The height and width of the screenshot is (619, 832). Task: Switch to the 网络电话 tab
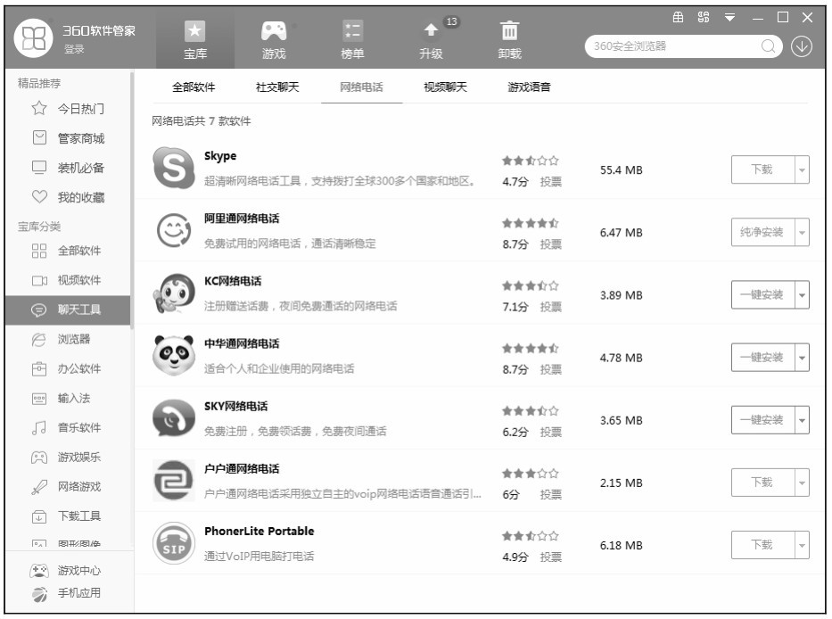tap(361, 87)
